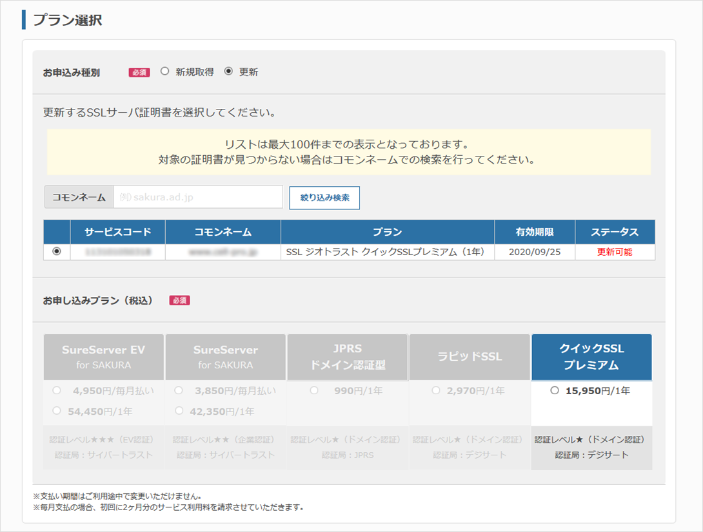703x532 pixels.
Task: Select the 990円/1年 JPRS radio option
Action: pos(314,390)
